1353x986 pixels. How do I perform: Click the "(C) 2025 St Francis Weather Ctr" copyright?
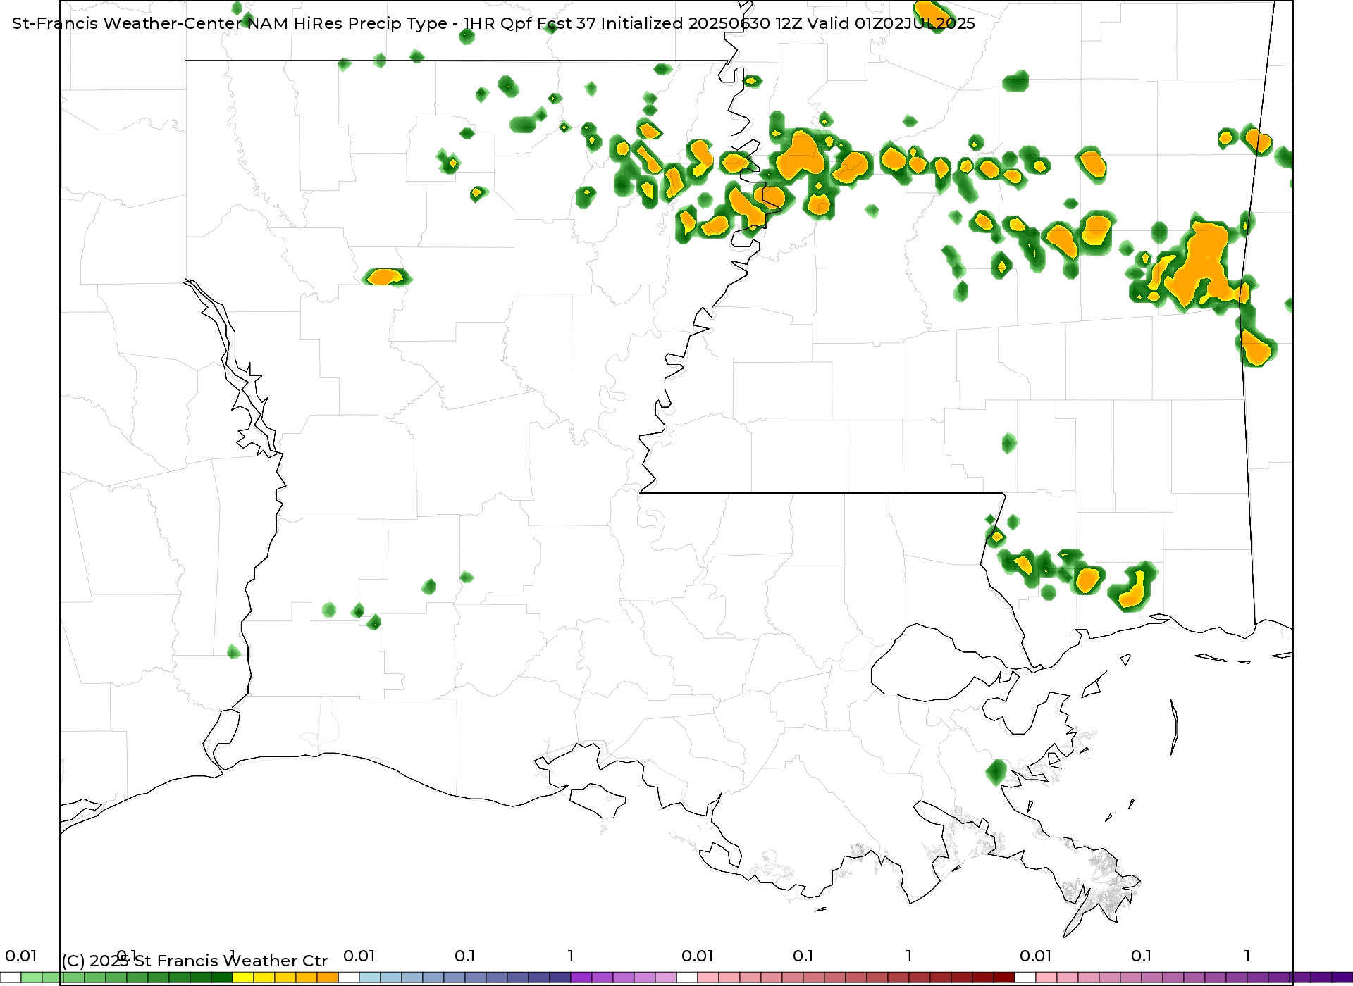point(194,961)
